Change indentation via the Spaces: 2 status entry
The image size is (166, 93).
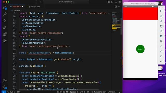[x=74, y=92]
